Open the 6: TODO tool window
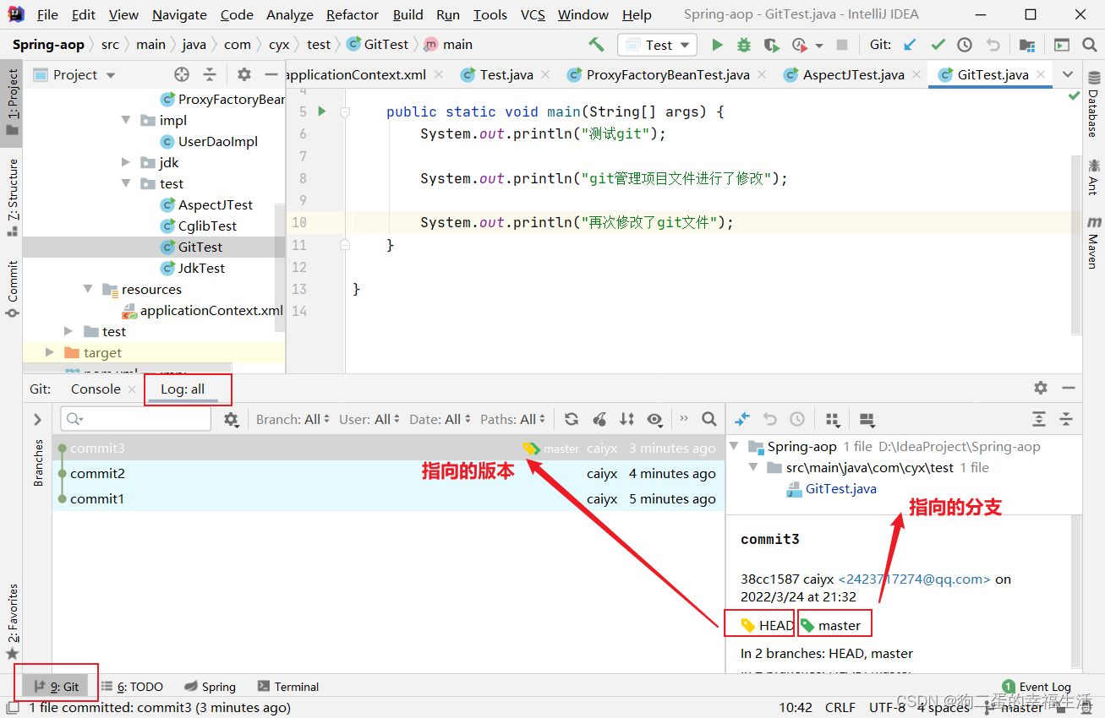1105x718 pixels. [132, 686]
